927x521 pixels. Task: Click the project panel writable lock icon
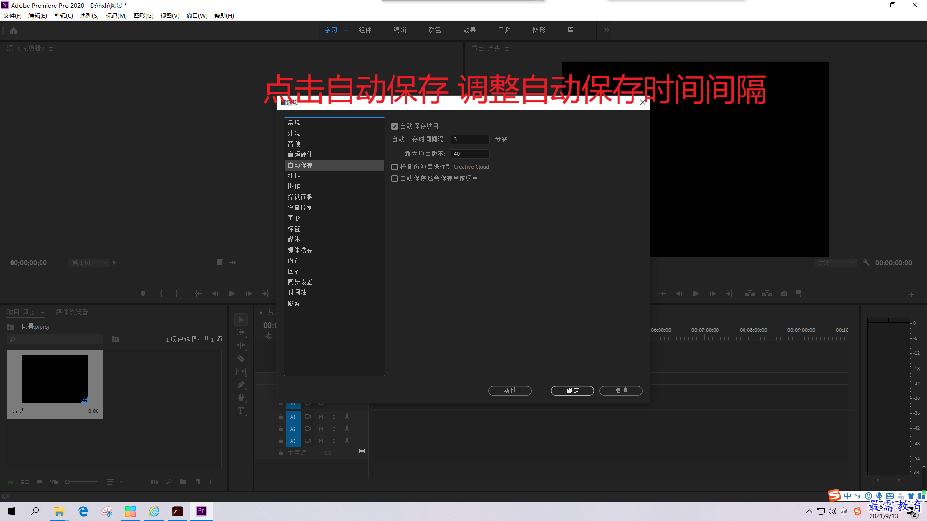pos(11,482)
